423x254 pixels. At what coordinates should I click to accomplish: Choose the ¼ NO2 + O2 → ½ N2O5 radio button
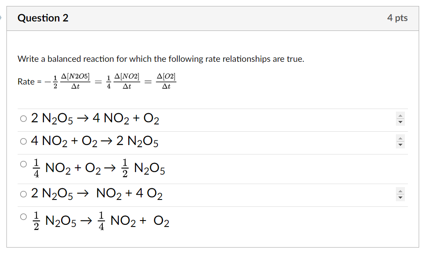tap(24, 164)
